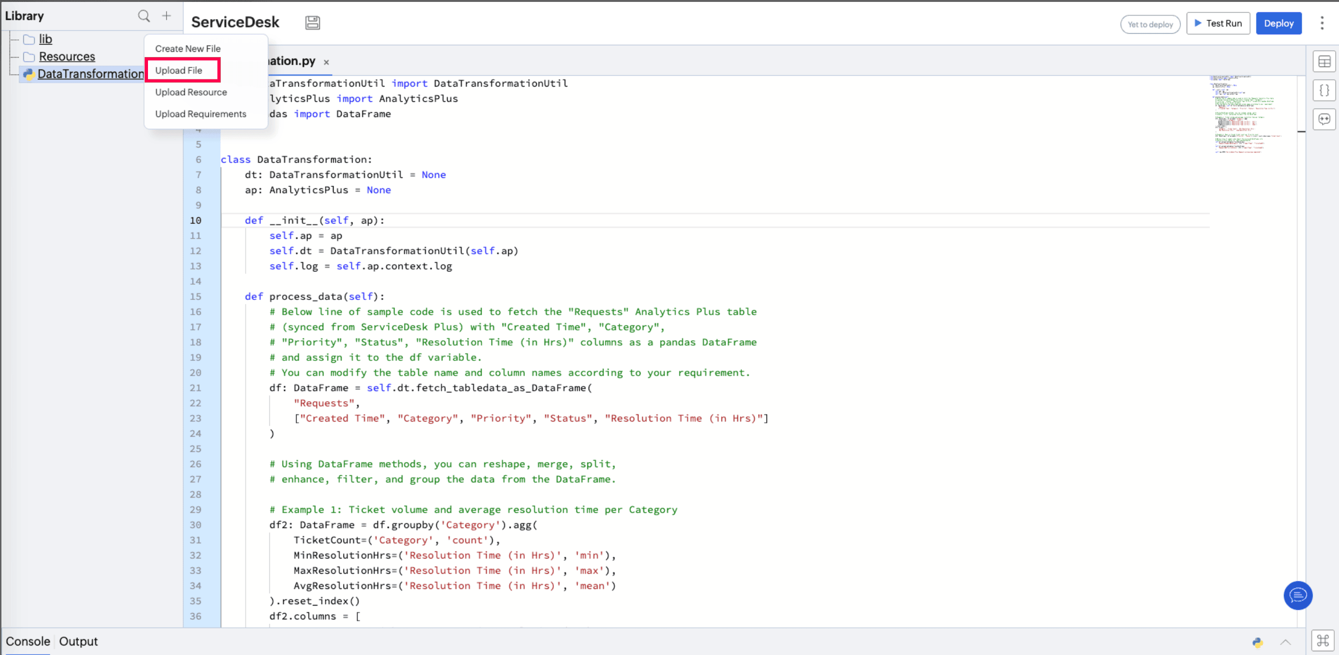The height and width of the screenshot is (655, 1339).
Task: Place cursor on 'class DataTransformation:' line
Action: (x=296, y=160)
